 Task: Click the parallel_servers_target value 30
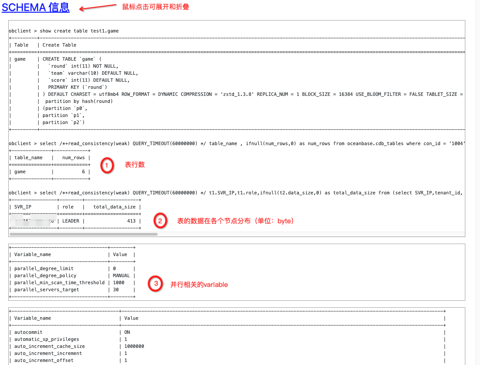(115, 290)
